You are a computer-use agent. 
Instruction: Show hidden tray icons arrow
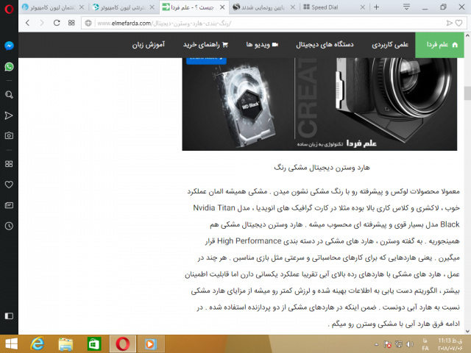[x=376, y=345]
